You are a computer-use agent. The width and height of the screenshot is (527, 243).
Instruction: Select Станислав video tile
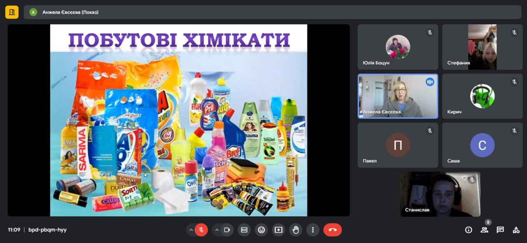(440, 194)
